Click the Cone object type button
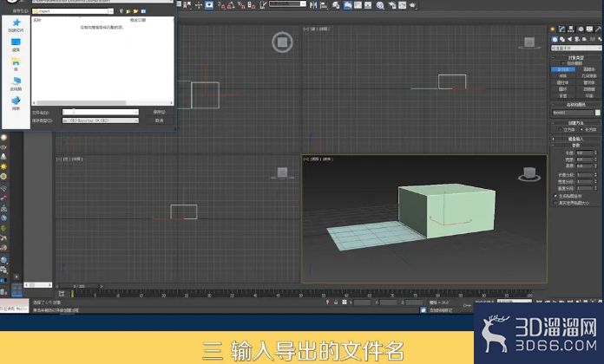 [x=589, y=69]
